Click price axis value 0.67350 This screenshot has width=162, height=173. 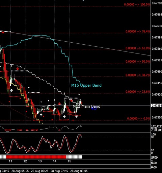pos(157,117)
